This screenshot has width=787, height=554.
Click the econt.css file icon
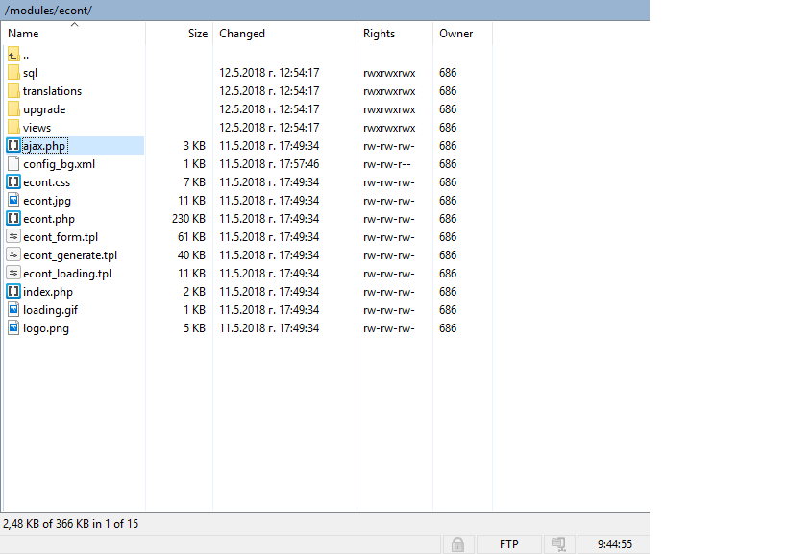13,182
